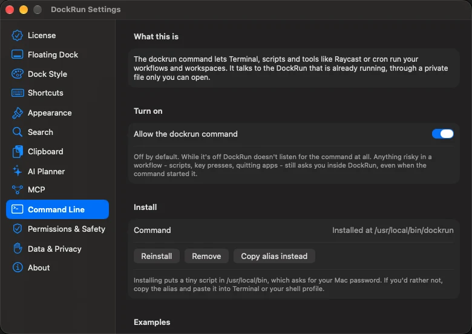Select MCP label in sidebar
Viewport: 472px width, 334px height.
click(36, 190)
